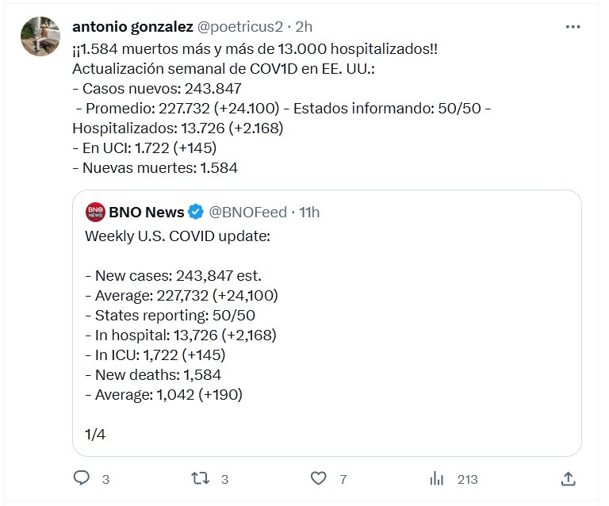This screenshot has height=506, width=609.
Task: Click the blue verified badge beside BNO News
Action: (x=195, y=212)
